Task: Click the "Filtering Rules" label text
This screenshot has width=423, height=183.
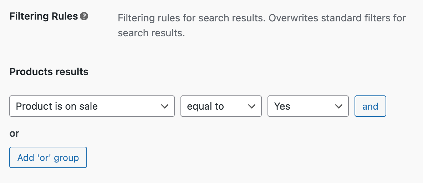Action: pos(44,16)
